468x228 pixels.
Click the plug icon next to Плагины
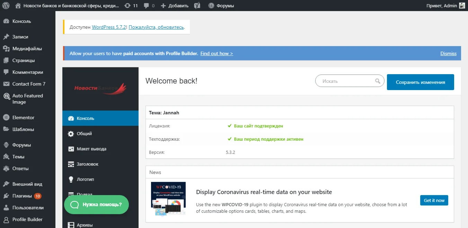click(6, 196)
